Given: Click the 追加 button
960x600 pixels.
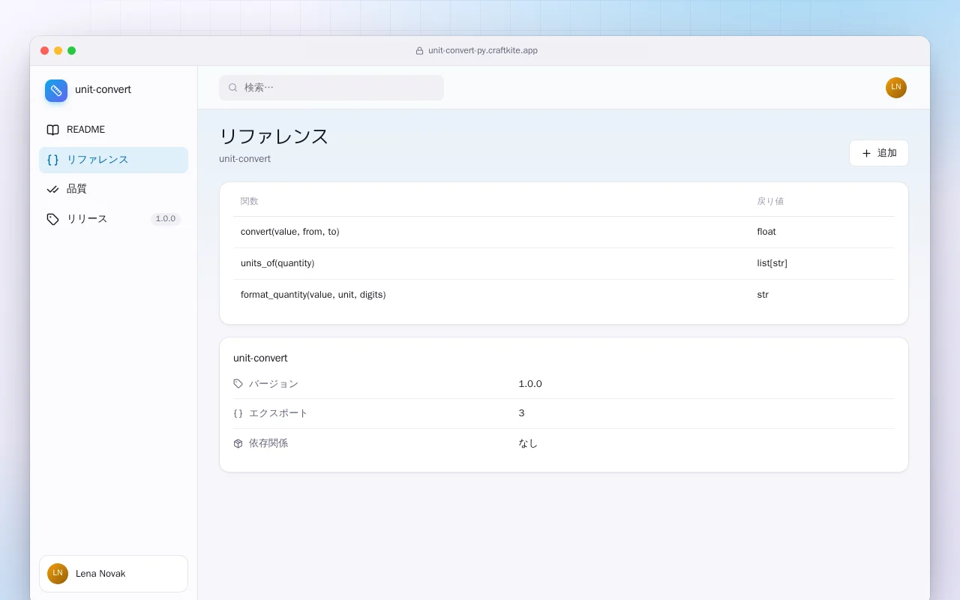Looking at the screenshot, I should (x=879, y=153).
